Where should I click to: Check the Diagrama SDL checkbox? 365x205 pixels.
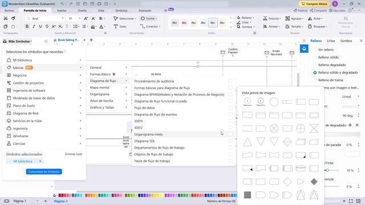230,141
